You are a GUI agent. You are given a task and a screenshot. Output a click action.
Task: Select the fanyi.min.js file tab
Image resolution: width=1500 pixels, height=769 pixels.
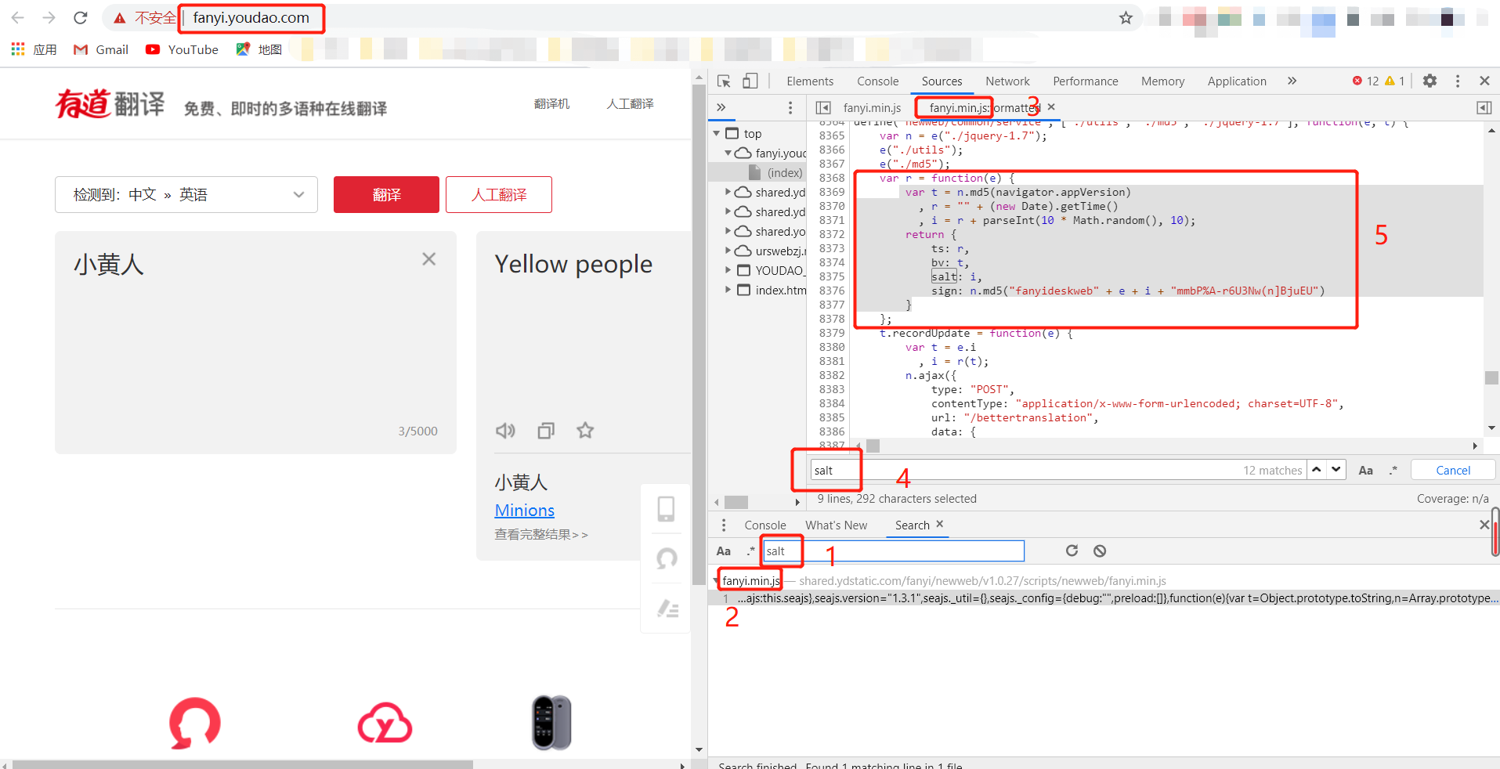click(x=872, y=107)
